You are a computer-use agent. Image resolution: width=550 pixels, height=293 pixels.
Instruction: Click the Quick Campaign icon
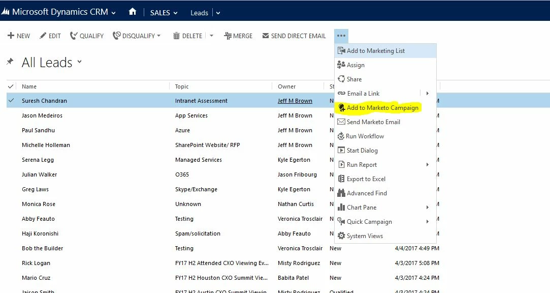click(341, 221)
